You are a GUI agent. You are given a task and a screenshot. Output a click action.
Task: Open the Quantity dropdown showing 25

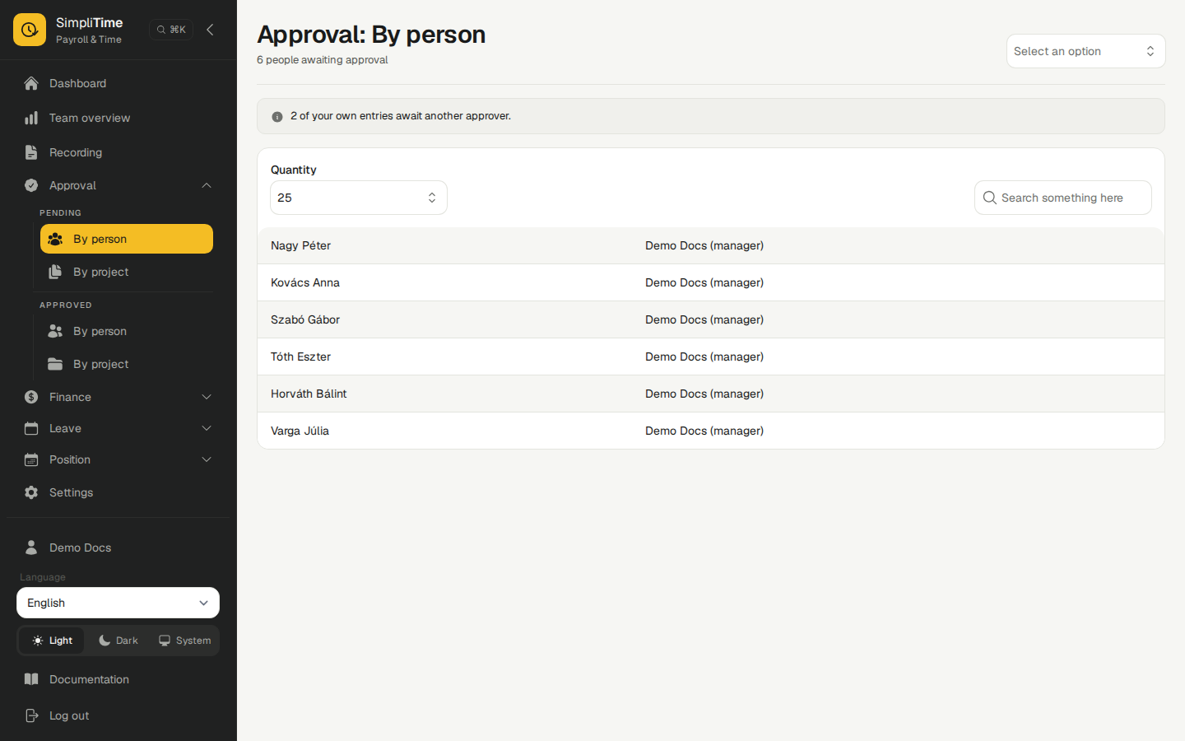[359, 198]
